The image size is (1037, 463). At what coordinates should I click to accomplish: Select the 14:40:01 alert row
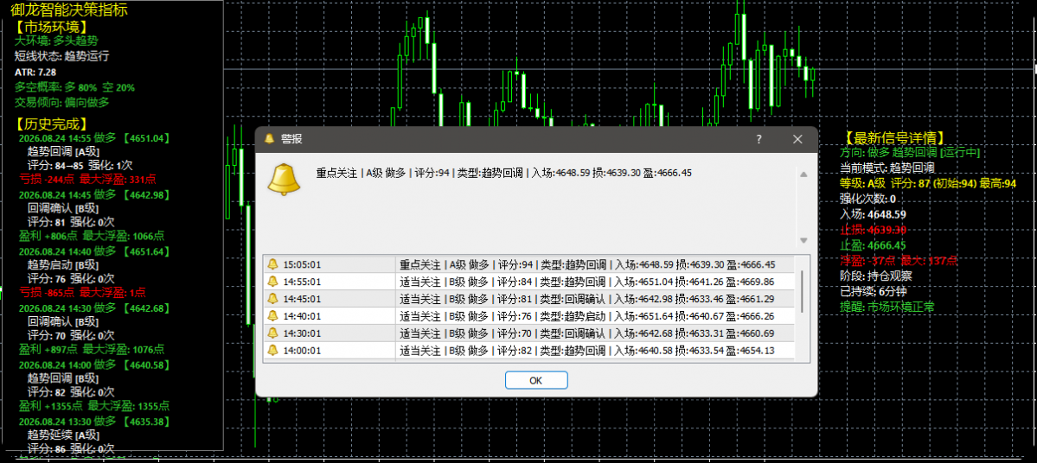click(529, 315)
